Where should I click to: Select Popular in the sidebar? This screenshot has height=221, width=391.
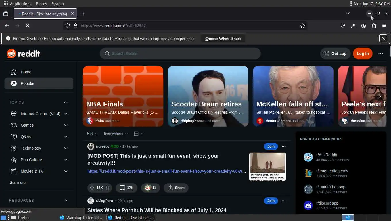[39, 83]
